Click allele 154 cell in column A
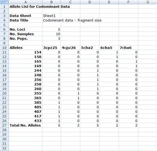The height and width of the screenshot is (151, 157). coord(25,52)
